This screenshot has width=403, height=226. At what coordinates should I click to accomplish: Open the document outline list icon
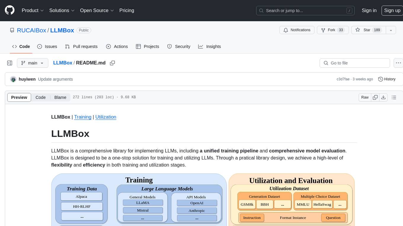394,97
